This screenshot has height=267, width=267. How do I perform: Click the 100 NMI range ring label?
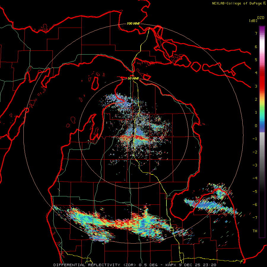click(133, 23)
